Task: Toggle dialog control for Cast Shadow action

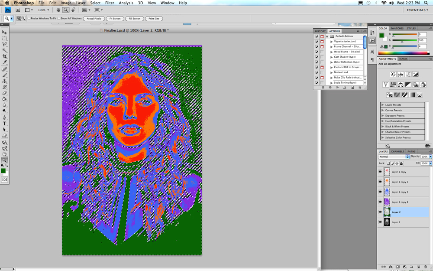Action: coord(322,57)
